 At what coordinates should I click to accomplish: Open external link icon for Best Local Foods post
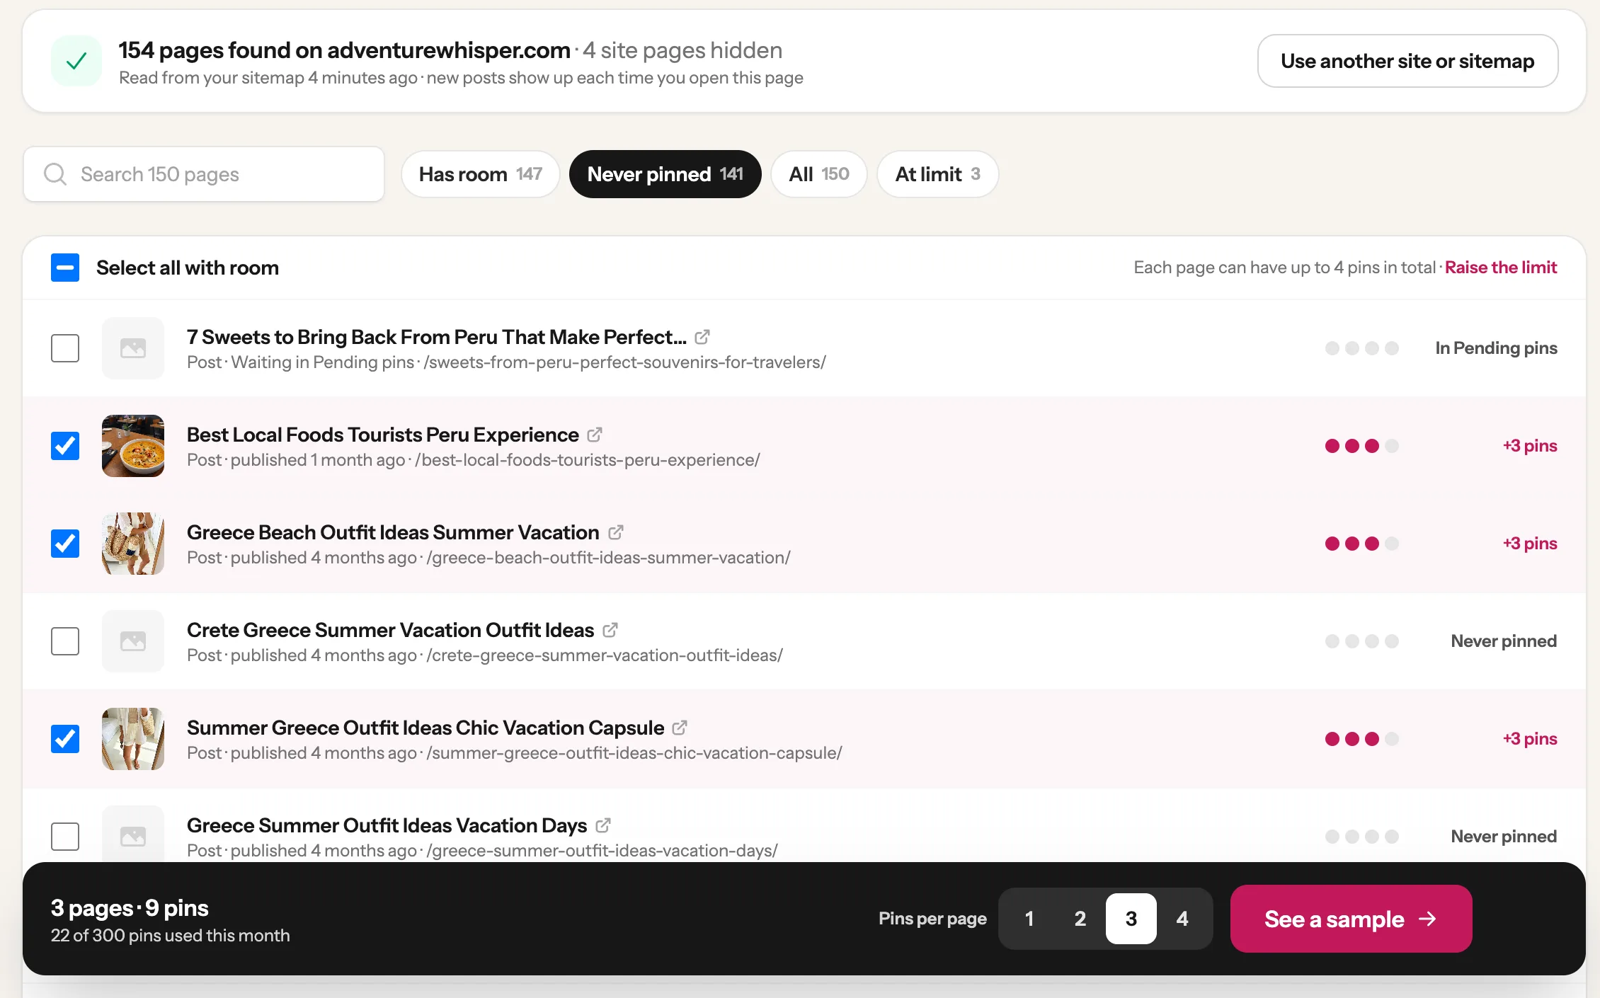[595, 435]
